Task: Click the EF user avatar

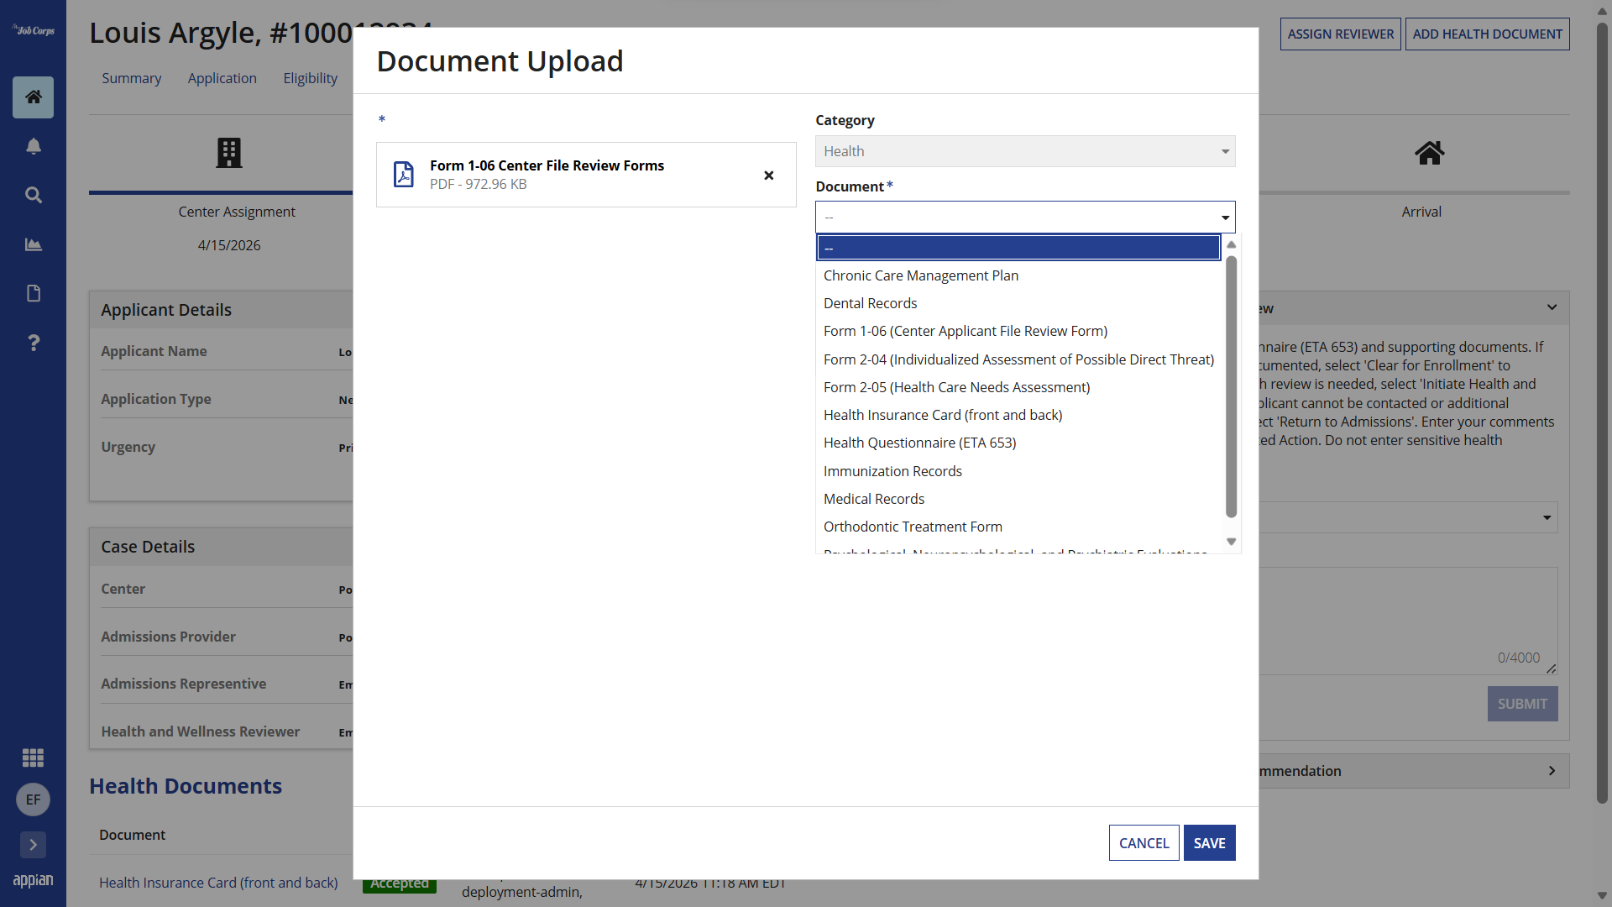Action: point(34,800)
